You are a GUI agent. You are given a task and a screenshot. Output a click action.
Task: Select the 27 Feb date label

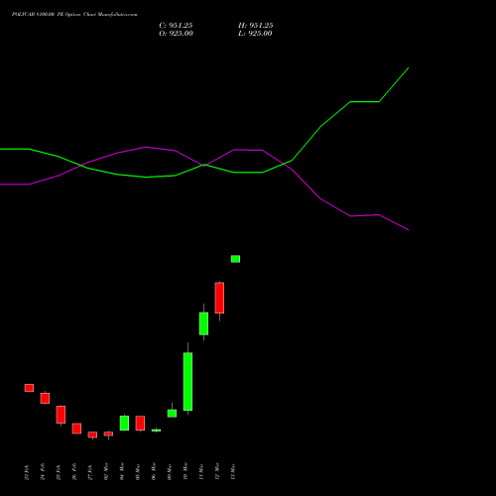[90, 472]
